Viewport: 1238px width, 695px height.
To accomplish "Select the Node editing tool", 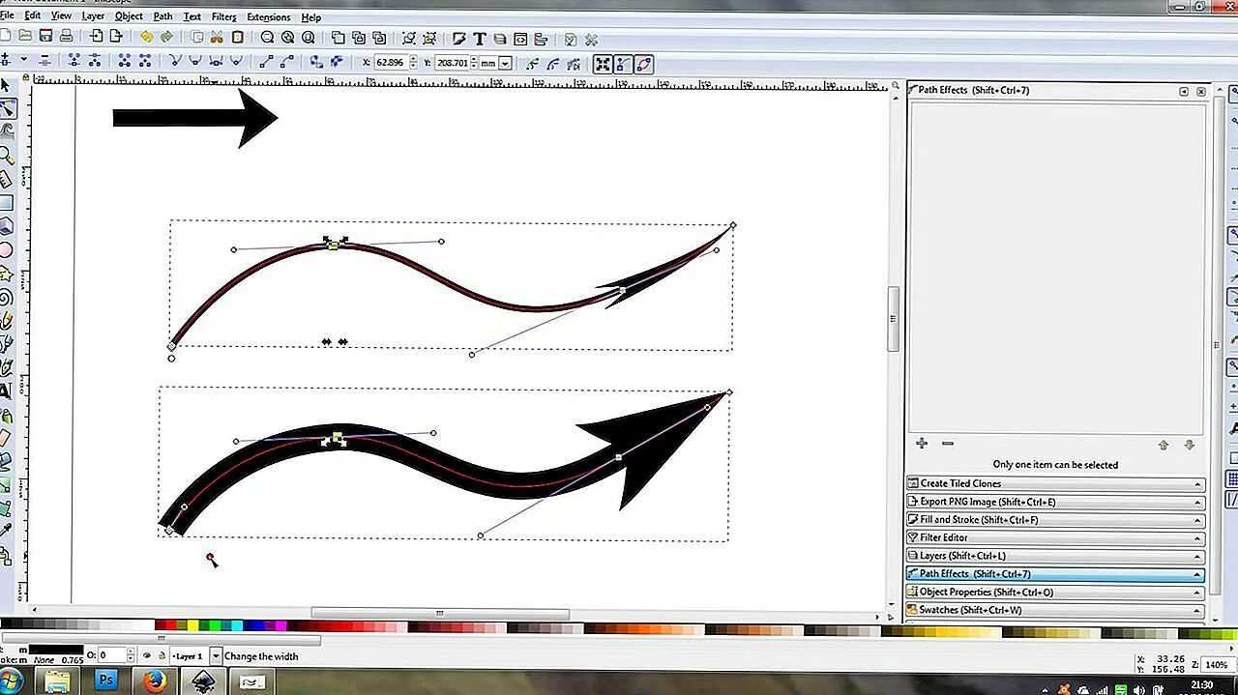I will coord(6,109).
